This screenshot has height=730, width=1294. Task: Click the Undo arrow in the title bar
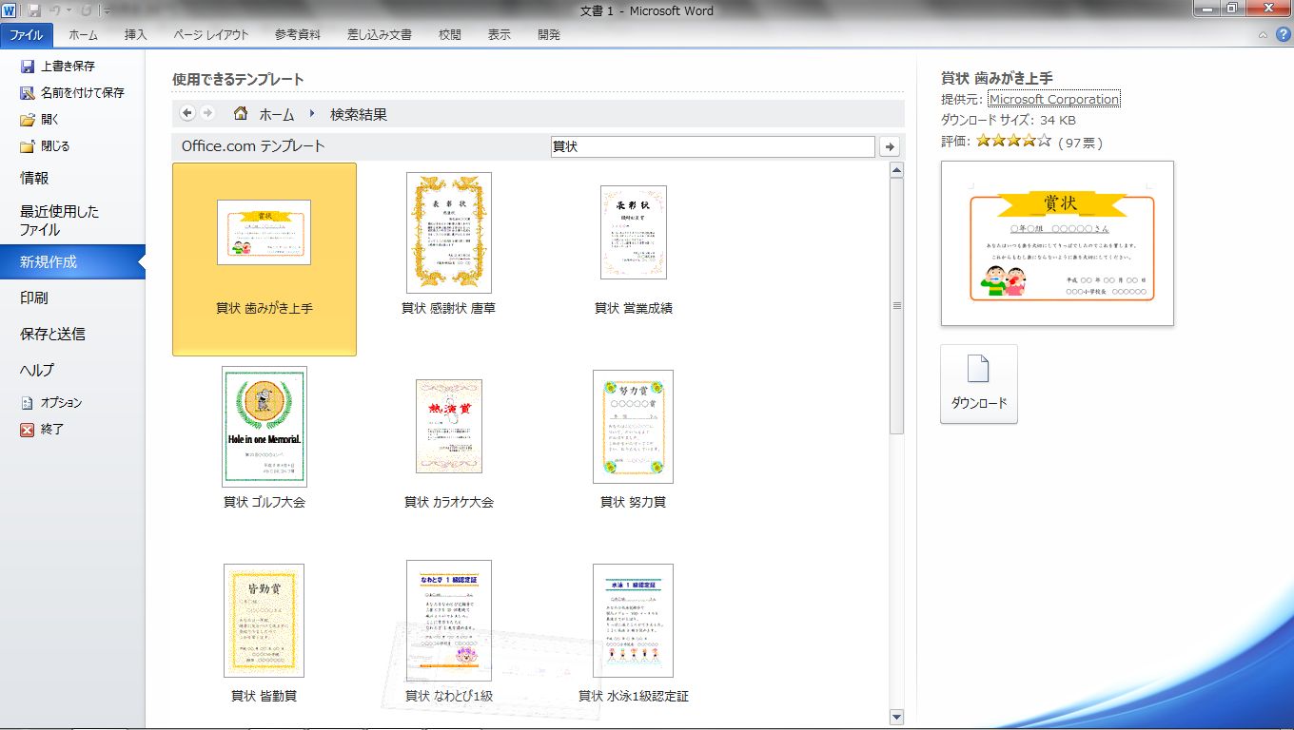pyautogui.click(x=56, y=10)
